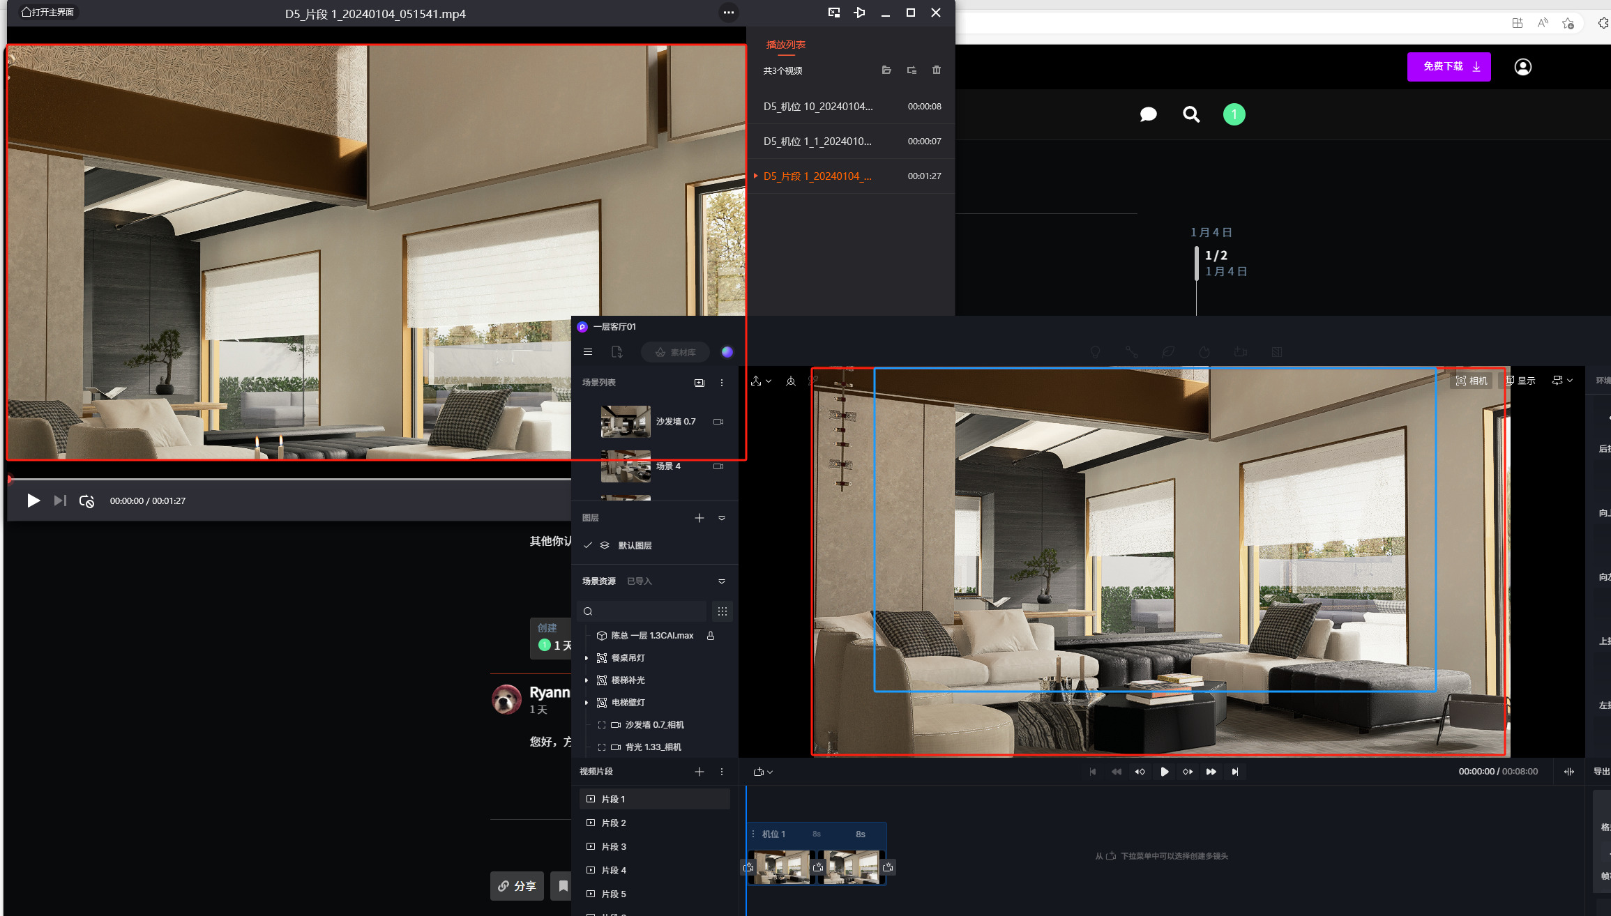Collapse the 场景资源 section

[x=722, y=581]
